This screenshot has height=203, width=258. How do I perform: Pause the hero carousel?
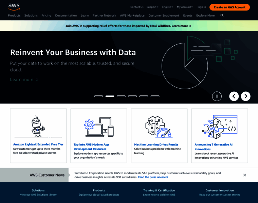tap(217, 96)
